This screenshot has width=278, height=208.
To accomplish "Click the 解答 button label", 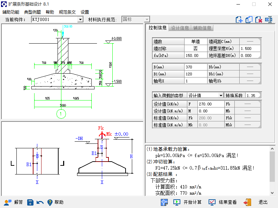I will 18,202.
